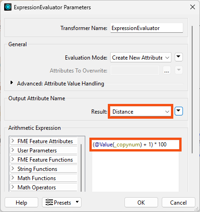Click the _copynum attribute in expression
Image resolution: width=200 pixels, height=212 pixels.
click(127, 145)
